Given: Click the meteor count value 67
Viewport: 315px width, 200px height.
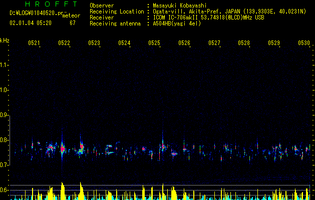Looking at the screenshot, I should click(x=73, y=23).
